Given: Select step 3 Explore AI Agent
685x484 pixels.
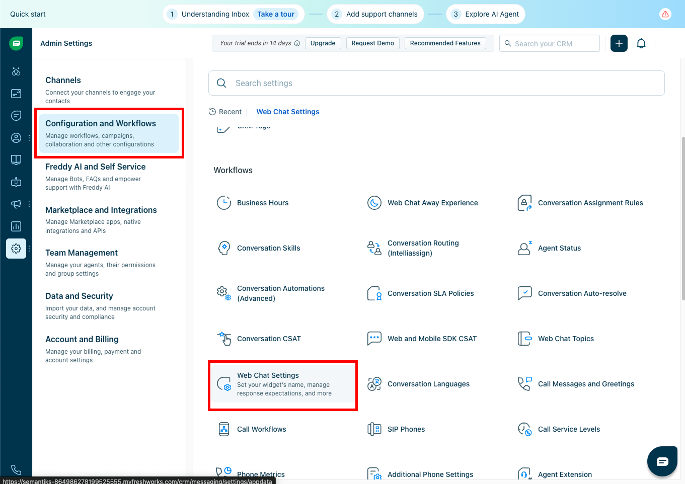Looking at the screenshot, I should coord(486,14).
